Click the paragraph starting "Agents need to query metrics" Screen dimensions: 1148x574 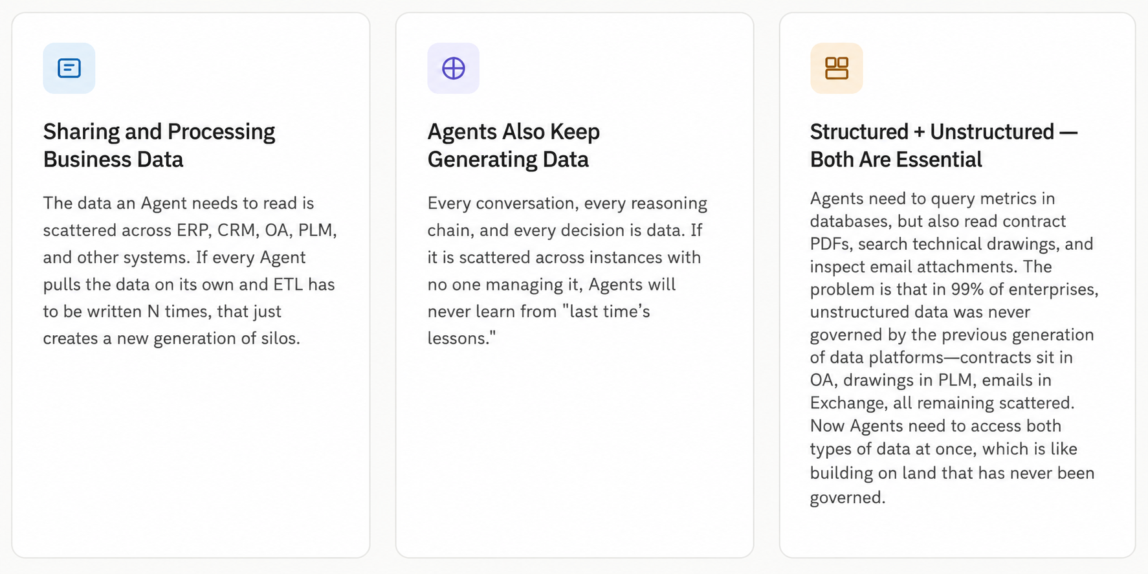954,348
